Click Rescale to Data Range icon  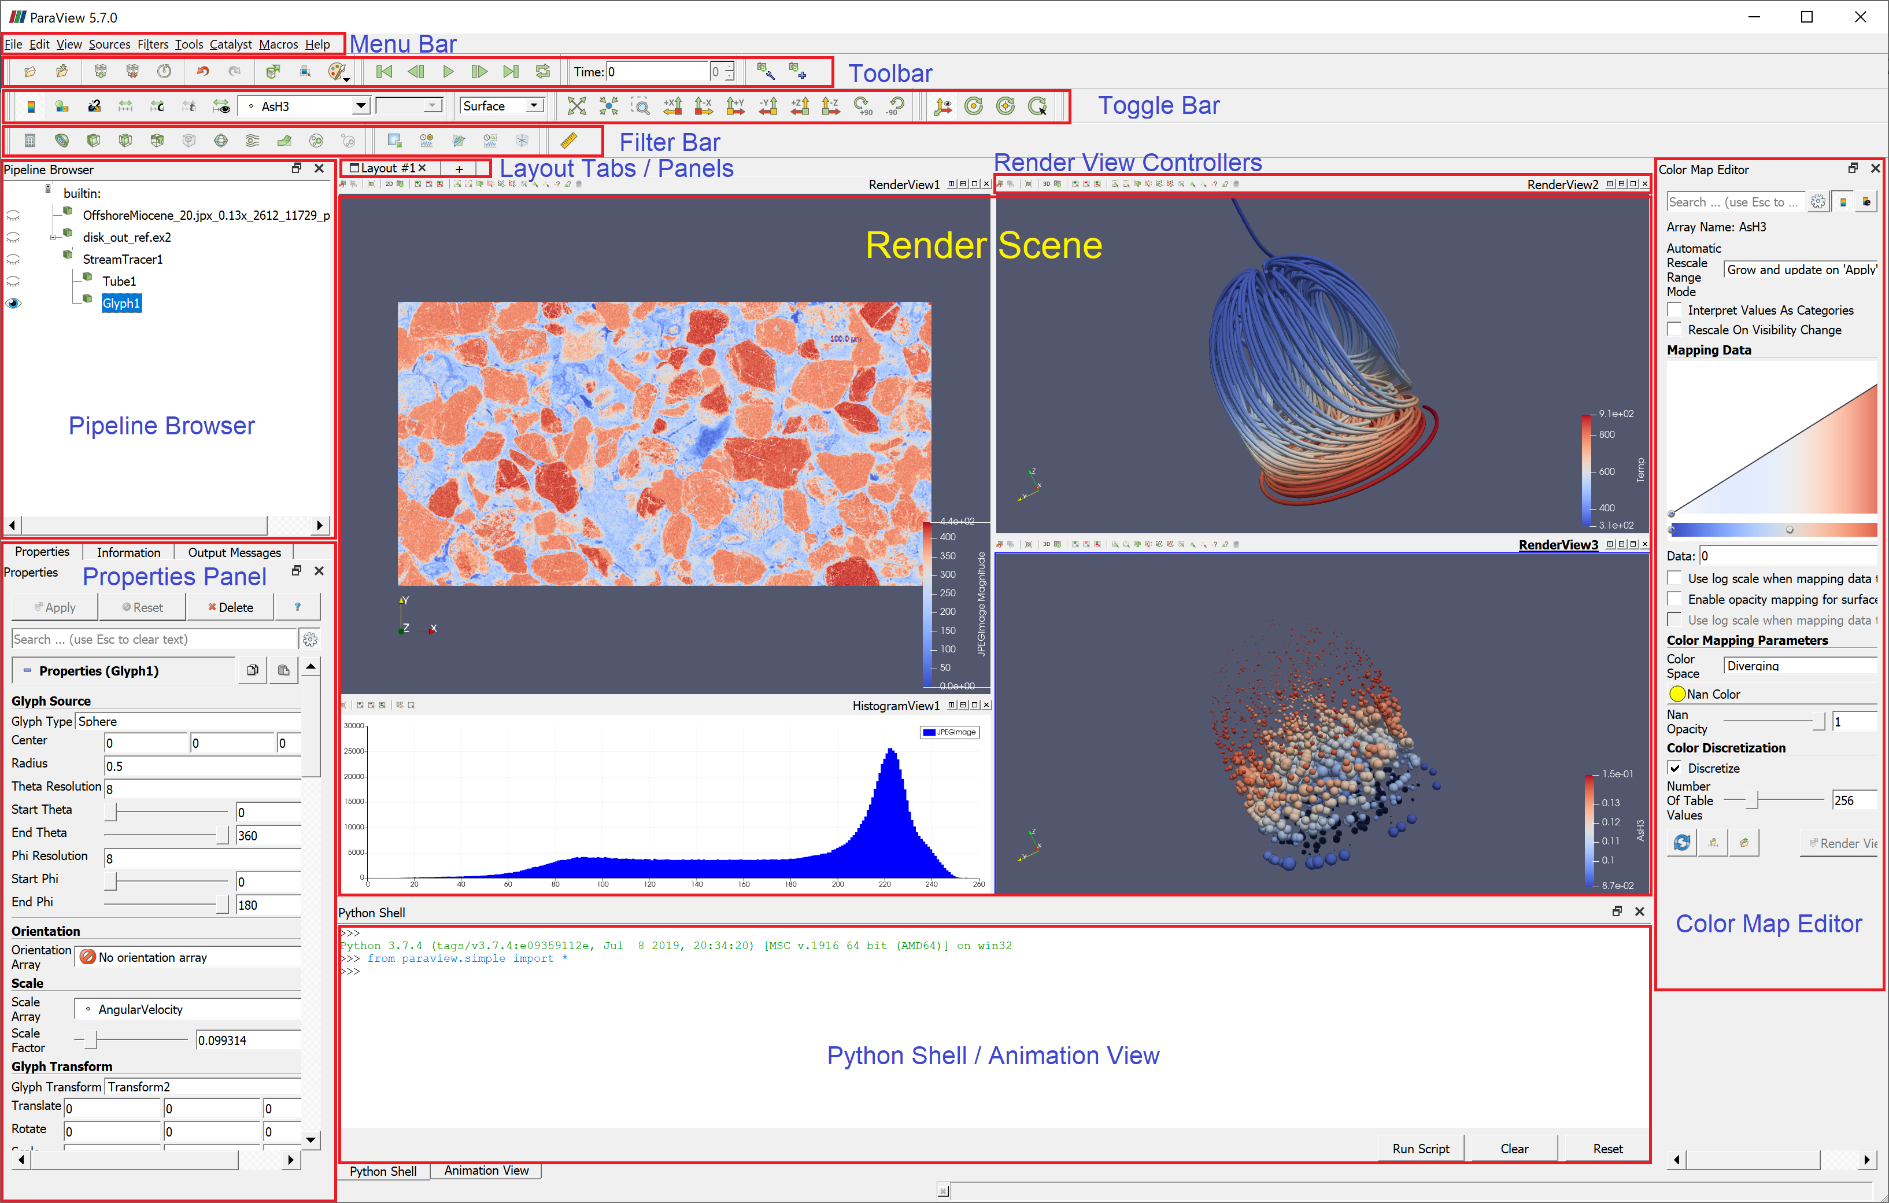[125, 106]
